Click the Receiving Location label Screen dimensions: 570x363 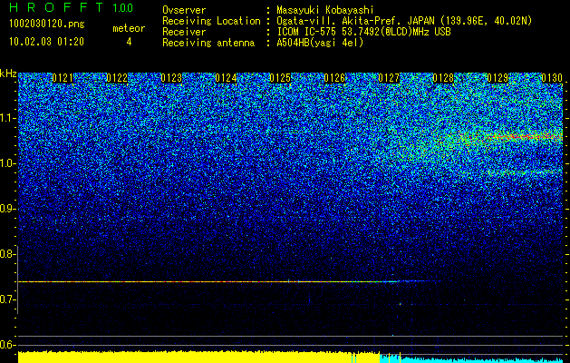(211, 21)
